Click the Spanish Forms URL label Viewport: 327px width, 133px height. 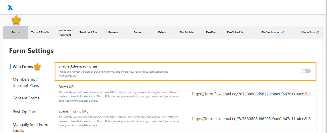[x=73, y=111]
